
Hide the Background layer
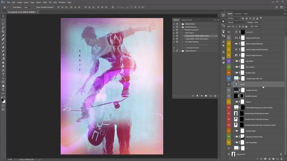pyautogui.click(x=229, y=154)
